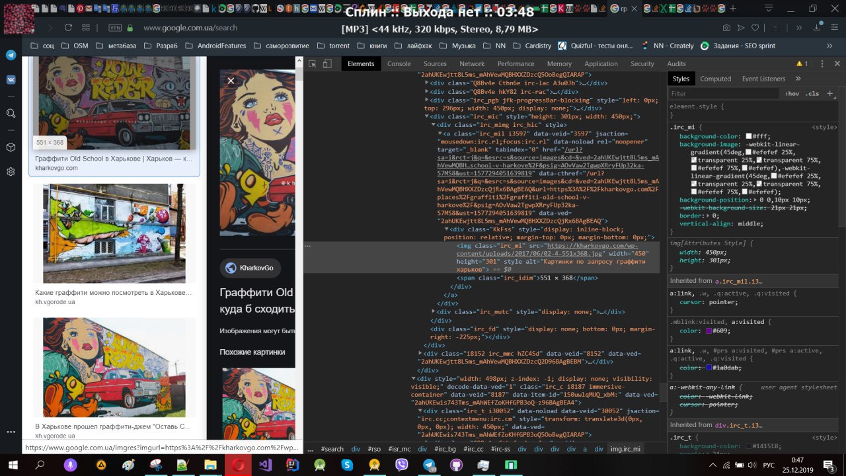Close the image preview with X

[x=231, y=81]
